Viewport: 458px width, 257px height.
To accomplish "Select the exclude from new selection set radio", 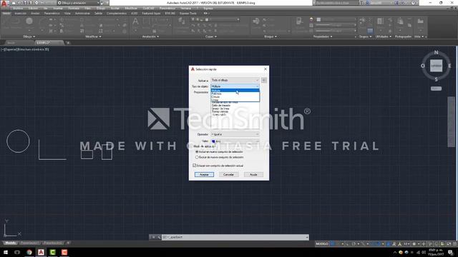I will click(x=197, y=157).
